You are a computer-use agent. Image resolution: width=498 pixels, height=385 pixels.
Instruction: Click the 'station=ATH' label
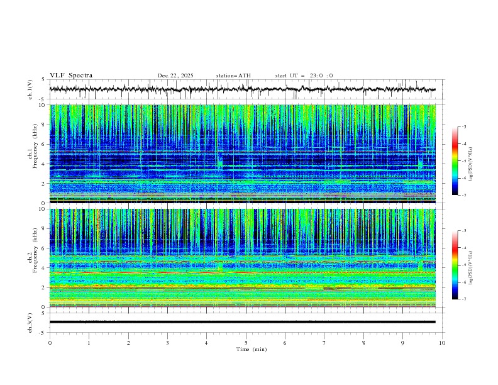click(233, 75)
